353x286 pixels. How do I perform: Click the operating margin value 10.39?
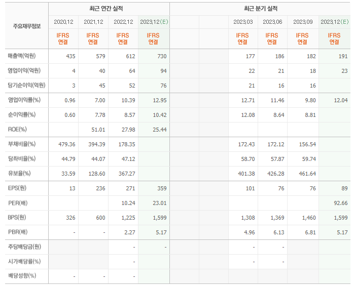pyautogui.click(x=128, y=100)
